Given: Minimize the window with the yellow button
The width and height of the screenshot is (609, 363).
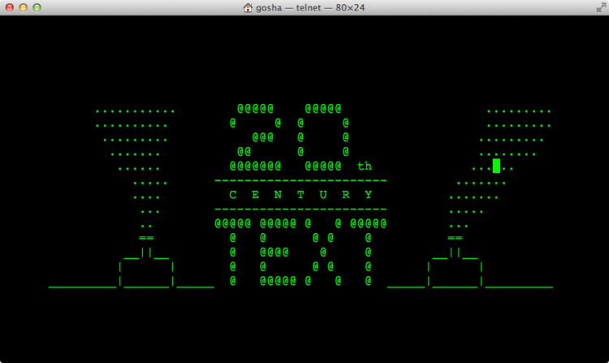Looking at the screenshot, I should [x=24, y=7].
